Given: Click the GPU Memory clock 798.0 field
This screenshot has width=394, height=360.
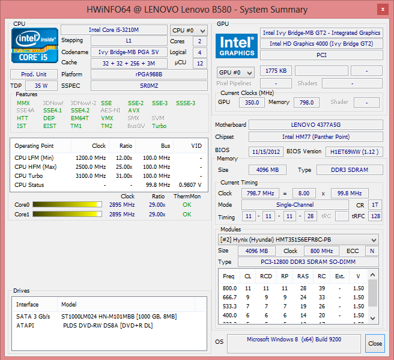Looking at the screenshot, I should [306, 103].
